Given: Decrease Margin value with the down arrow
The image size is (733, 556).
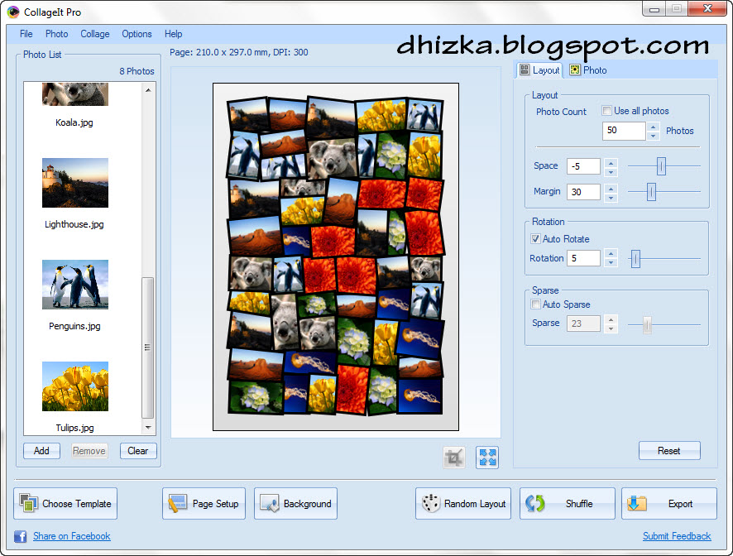Looking at the screenshot, I should pyautogui.click(x=611, y=198).
